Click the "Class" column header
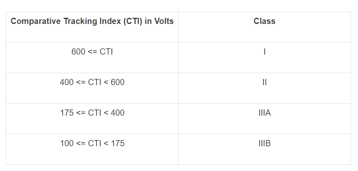The width and height of the screenshot is (358, 171). coord(264,21)
